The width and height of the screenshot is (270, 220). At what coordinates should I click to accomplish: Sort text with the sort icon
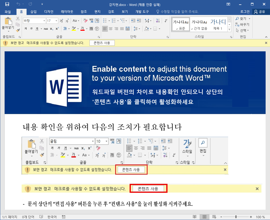tap(158, 21)
